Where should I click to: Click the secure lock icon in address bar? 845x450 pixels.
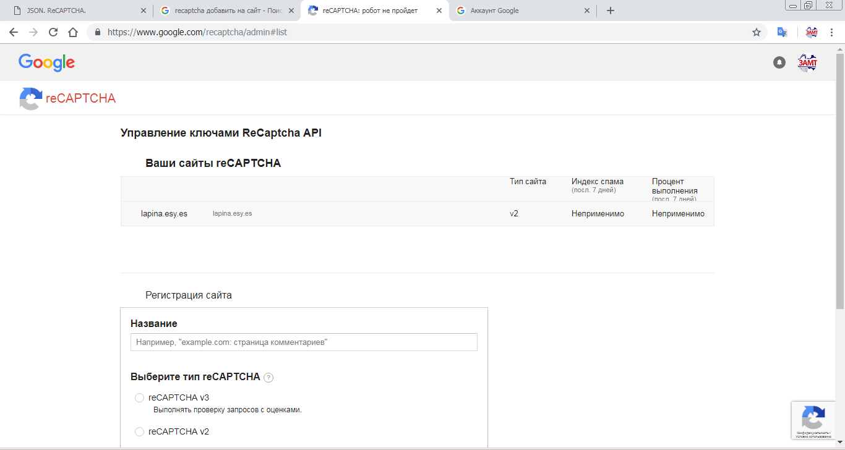(98, 32)
